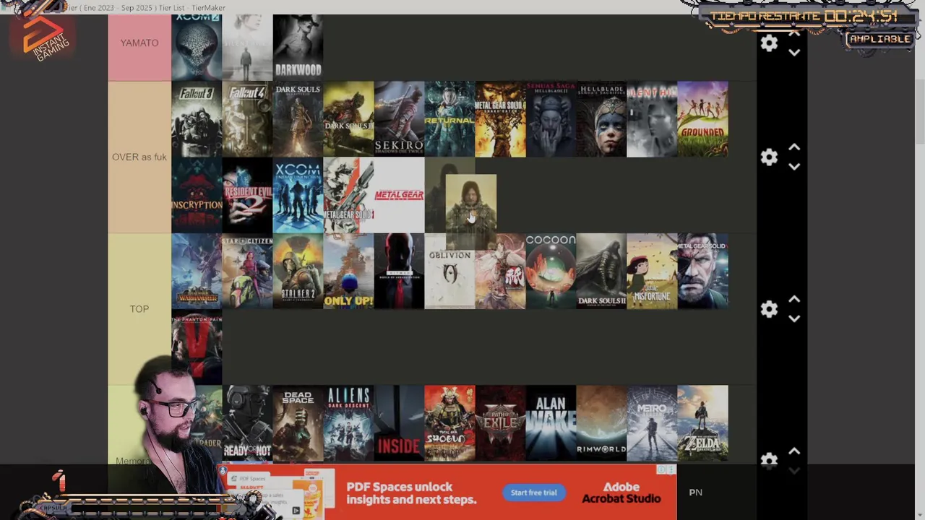Move TOP tier down with arrow
Viewport: 925px width, 520px height.
(x=794, y=318)
